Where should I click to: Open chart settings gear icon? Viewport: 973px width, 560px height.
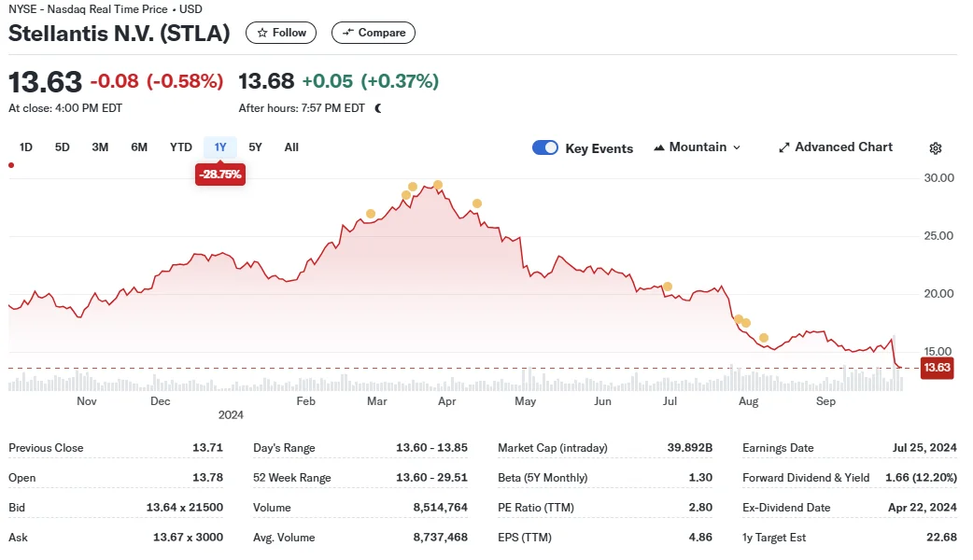coord(935,148)
